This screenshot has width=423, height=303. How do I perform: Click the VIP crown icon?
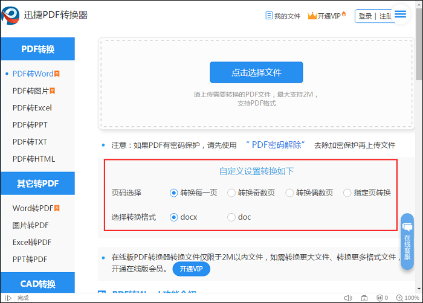(312, 16)
